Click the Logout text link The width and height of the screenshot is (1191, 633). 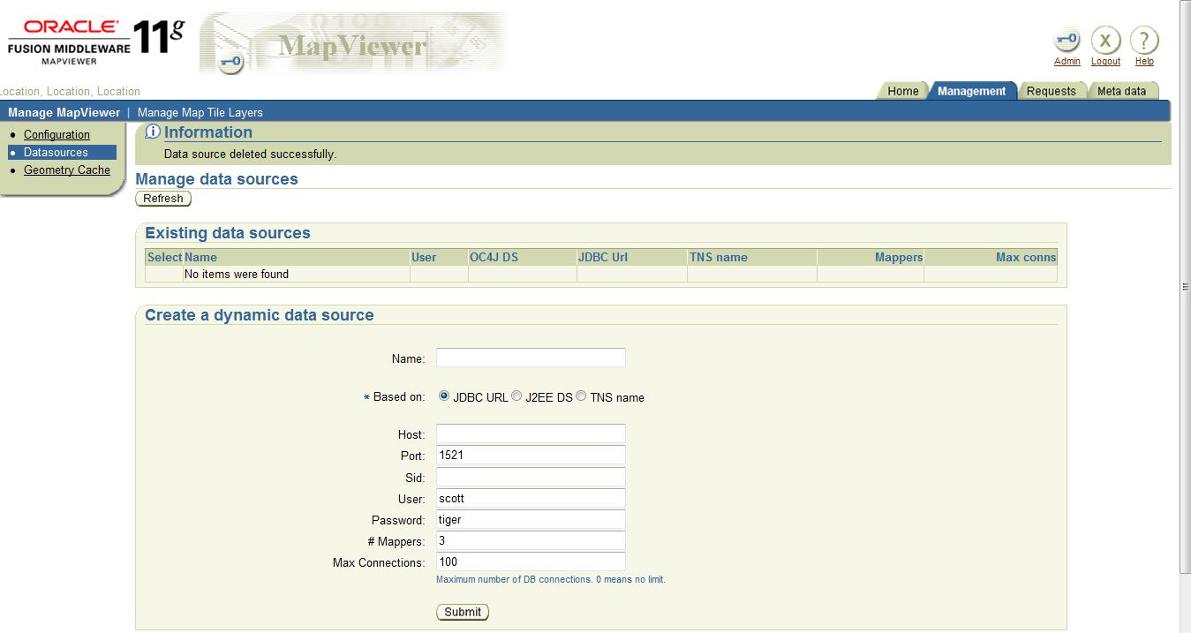click(1105, 61)
